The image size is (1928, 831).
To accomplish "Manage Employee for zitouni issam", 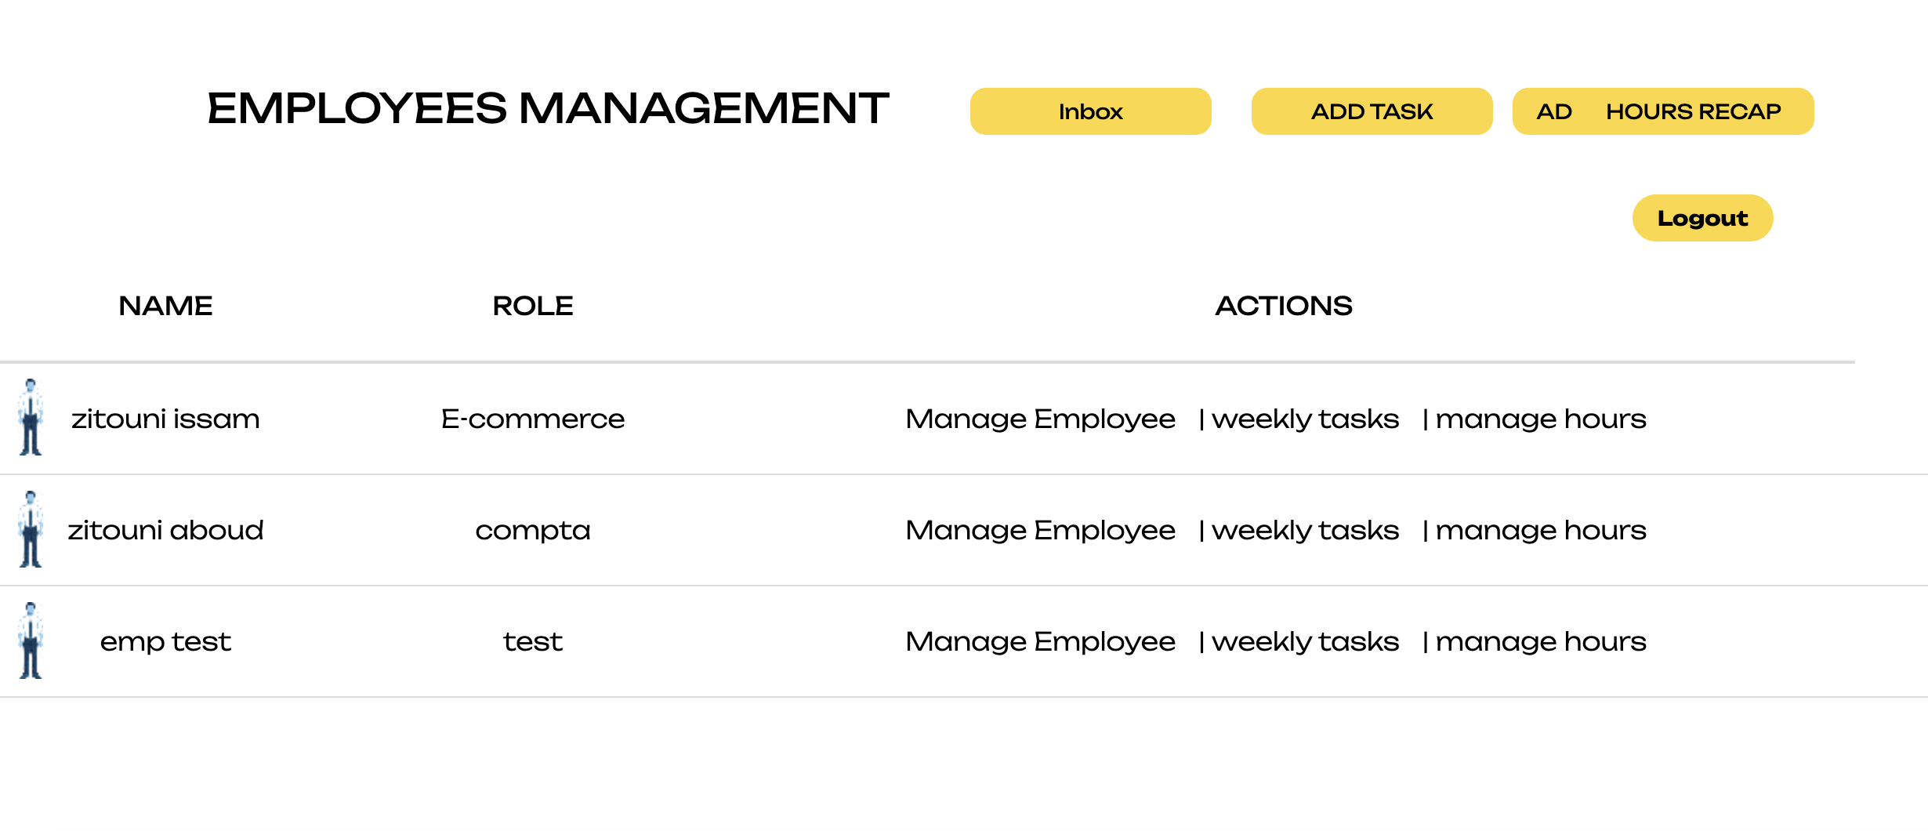I will point(1040,419).
